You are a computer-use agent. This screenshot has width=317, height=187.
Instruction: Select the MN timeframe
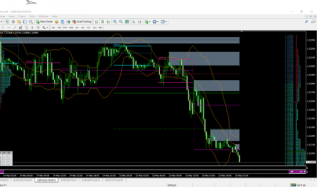[100, 27]
